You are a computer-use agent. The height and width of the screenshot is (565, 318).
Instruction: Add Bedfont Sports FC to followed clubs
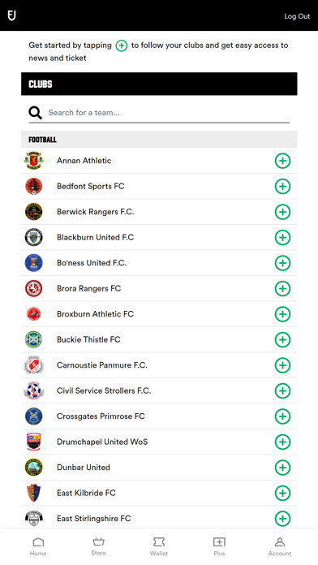(282, 186)
